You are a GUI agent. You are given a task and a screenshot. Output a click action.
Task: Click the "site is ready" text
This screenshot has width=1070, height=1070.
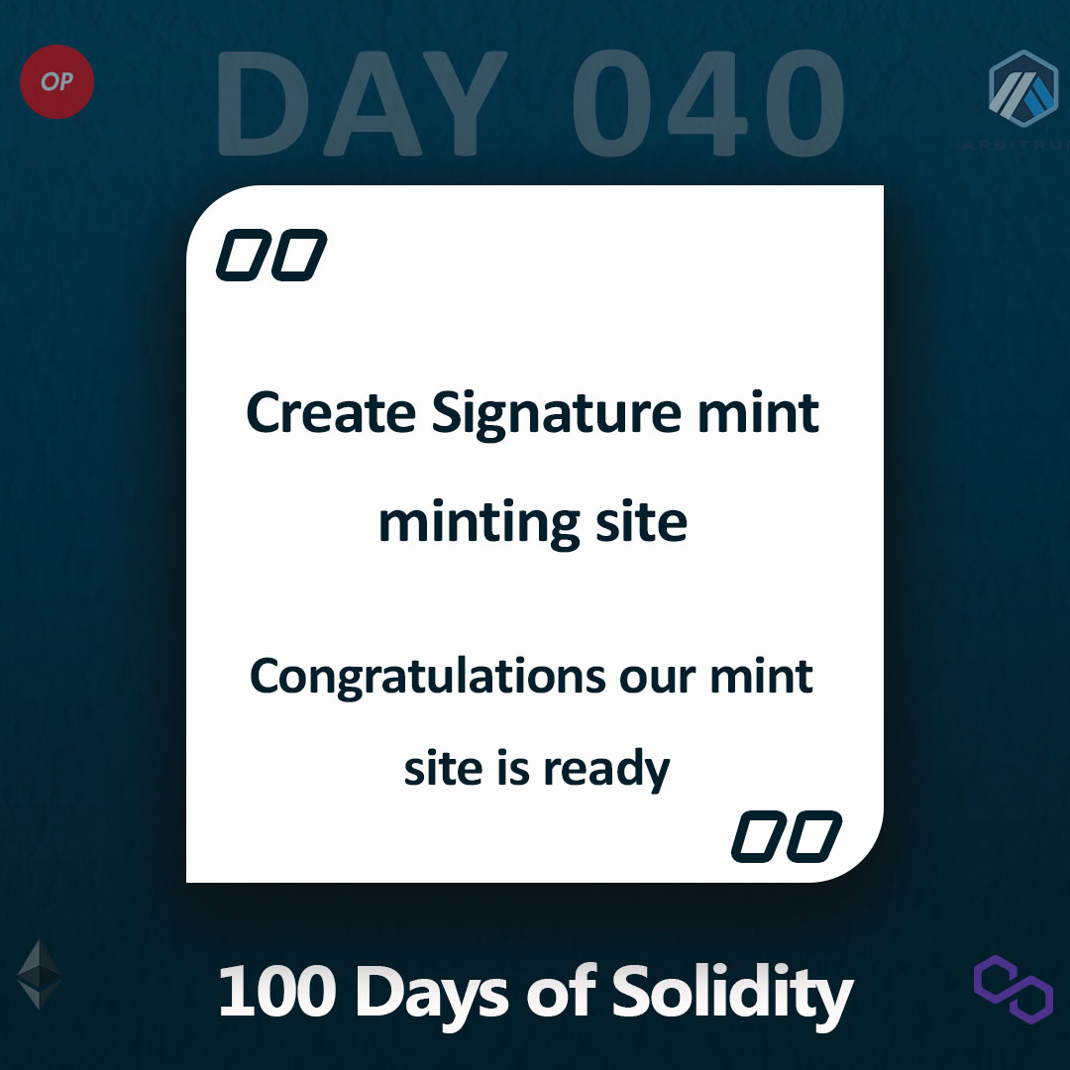tap(537, 770)
